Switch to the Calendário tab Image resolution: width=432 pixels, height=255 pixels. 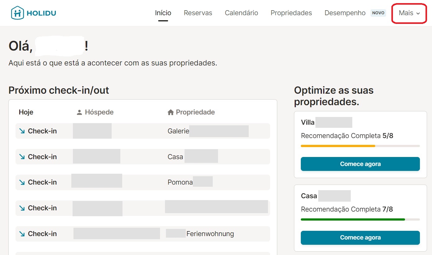(241, 13)
